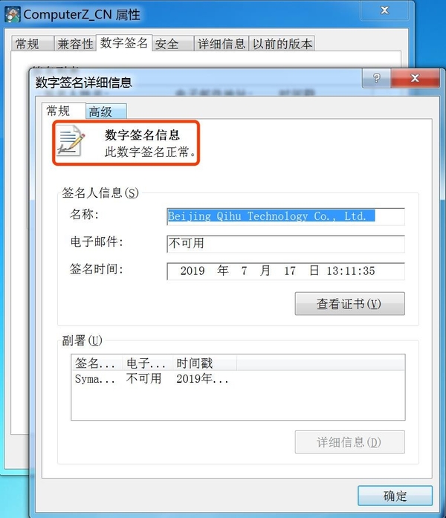Switch to the 高级 tab

click(x=106, y=111)
